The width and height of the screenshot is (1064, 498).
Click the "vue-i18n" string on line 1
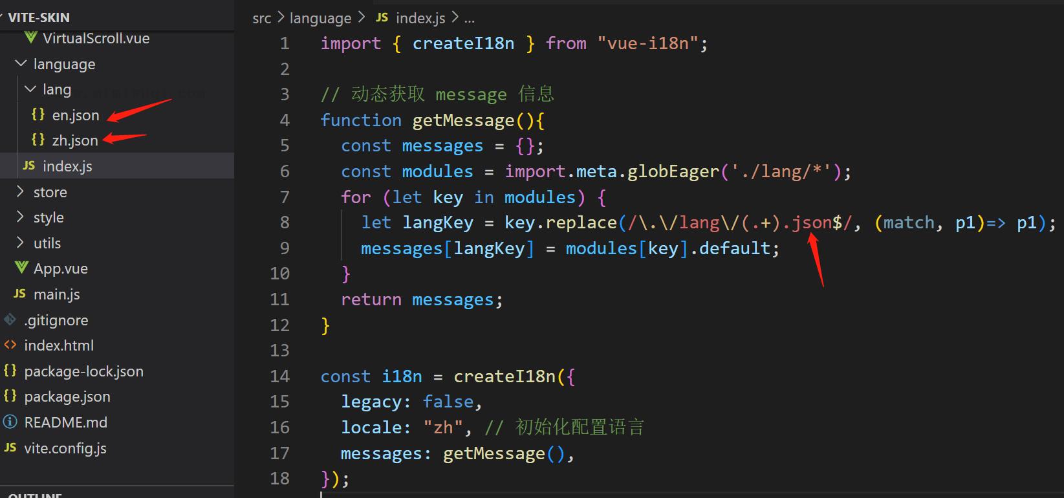point(647,43)
